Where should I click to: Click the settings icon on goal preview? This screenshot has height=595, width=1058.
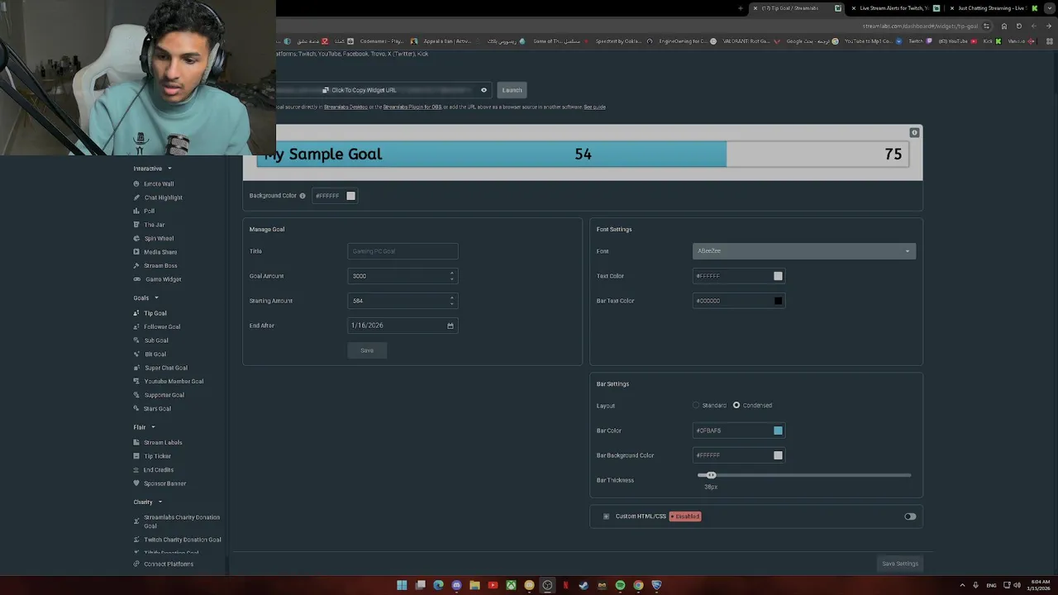(914, 132)
